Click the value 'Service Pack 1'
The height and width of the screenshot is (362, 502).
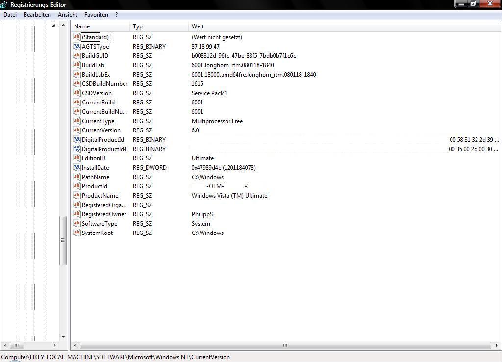[x=209, y=93]
